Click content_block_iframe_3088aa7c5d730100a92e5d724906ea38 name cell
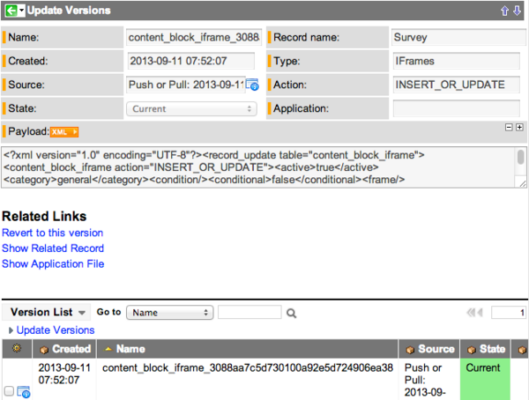Screen dimensions: 529x400 coord(248,367)
